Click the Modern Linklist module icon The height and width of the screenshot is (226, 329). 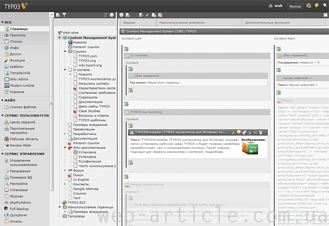(x=7, y=86)
